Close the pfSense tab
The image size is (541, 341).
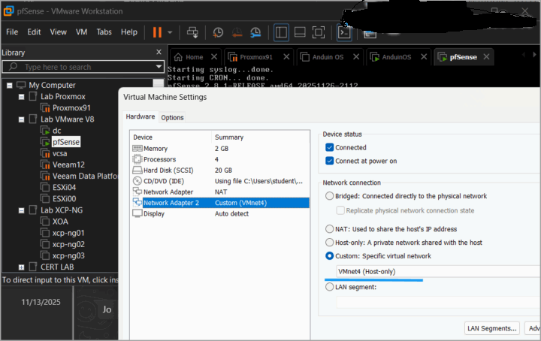tap(486, 57)
